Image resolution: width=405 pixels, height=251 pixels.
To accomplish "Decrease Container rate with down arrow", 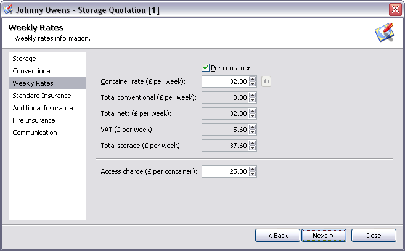I will (252, 84).
